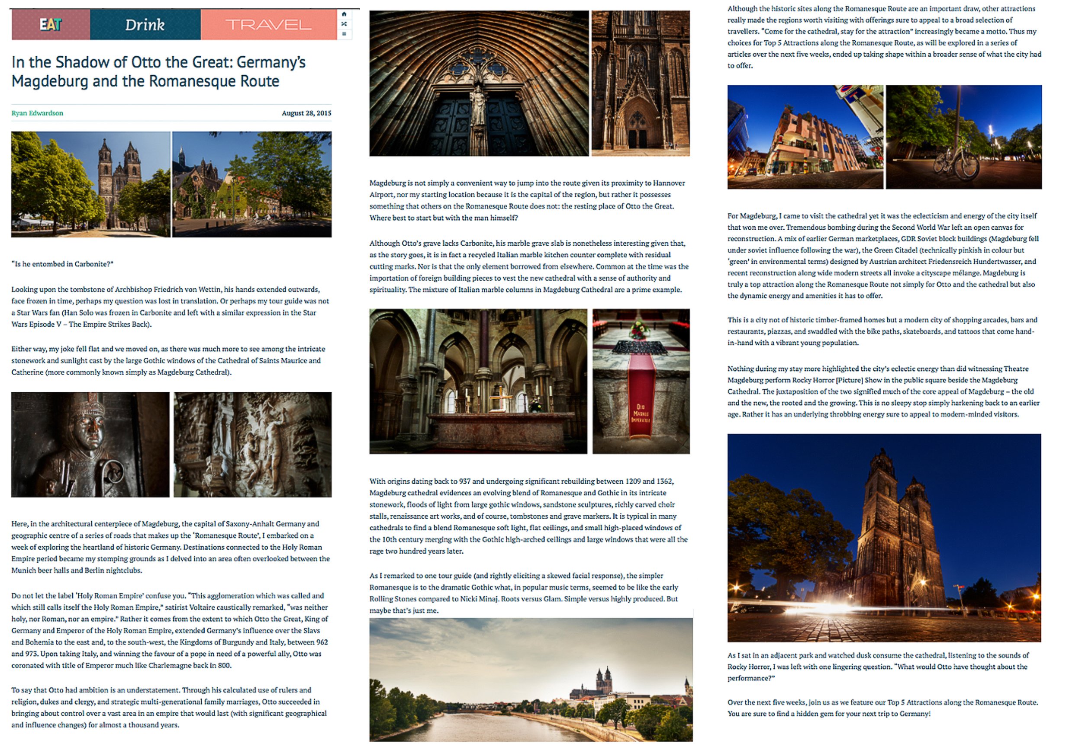Click the paragraph starting "Although the historic sites"
The image size is (1082, 744).
click(x=885, y=37)
